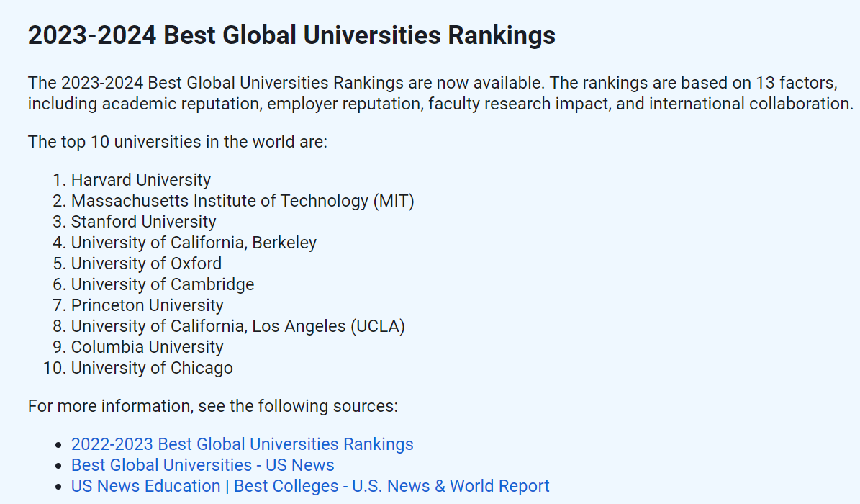Screen dimensions: 860x504
Task: Click the University of Oxford entry
Action: [x=146, y=264]
